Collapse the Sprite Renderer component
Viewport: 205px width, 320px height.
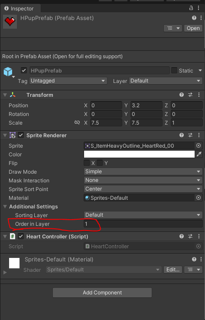(x=5, y=135)
